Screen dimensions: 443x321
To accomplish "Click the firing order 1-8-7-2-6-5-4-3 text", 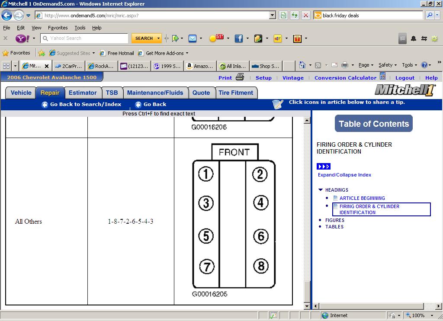I will 131,221.
